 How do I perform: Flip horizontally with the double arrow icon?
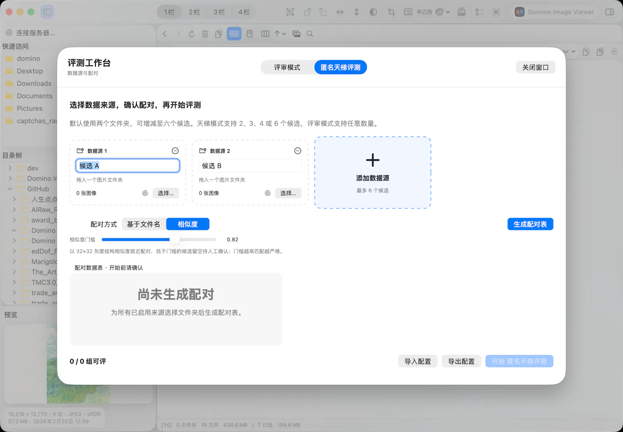(340, 12)
